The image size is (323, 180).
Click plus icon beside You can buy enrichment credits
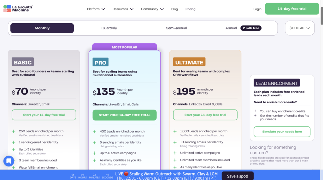(255, 111)
